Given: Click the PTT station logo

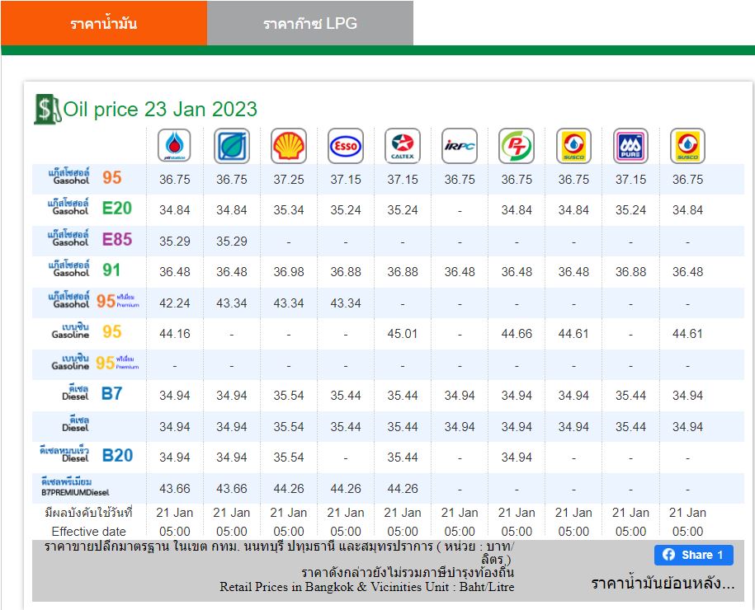Looking at the screenshot, I should click(174, 146).
